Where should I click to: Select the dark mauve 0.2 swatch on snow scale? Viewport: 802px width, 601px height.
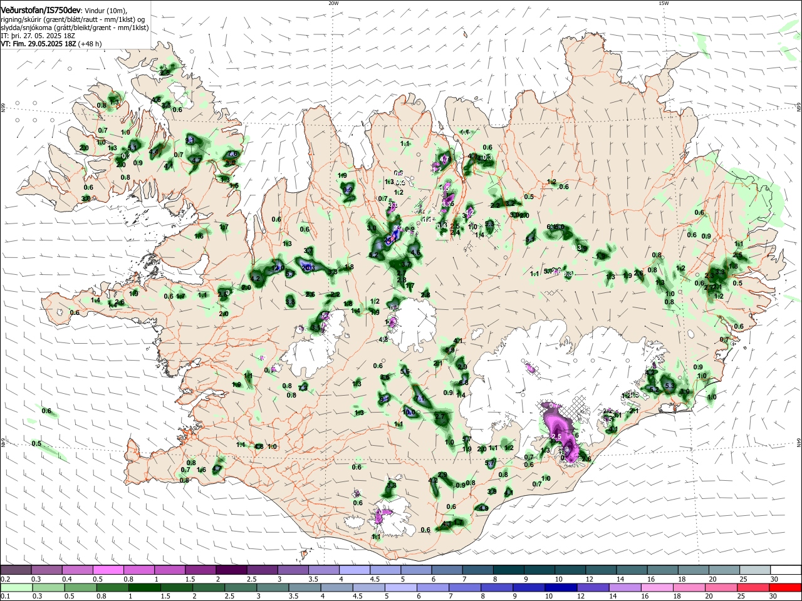click(16, 570)
